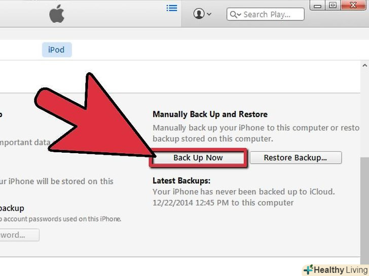This screenshot has width=369, height=276.
Task: Select the iPod tab
Action: [x=57, y=50]
